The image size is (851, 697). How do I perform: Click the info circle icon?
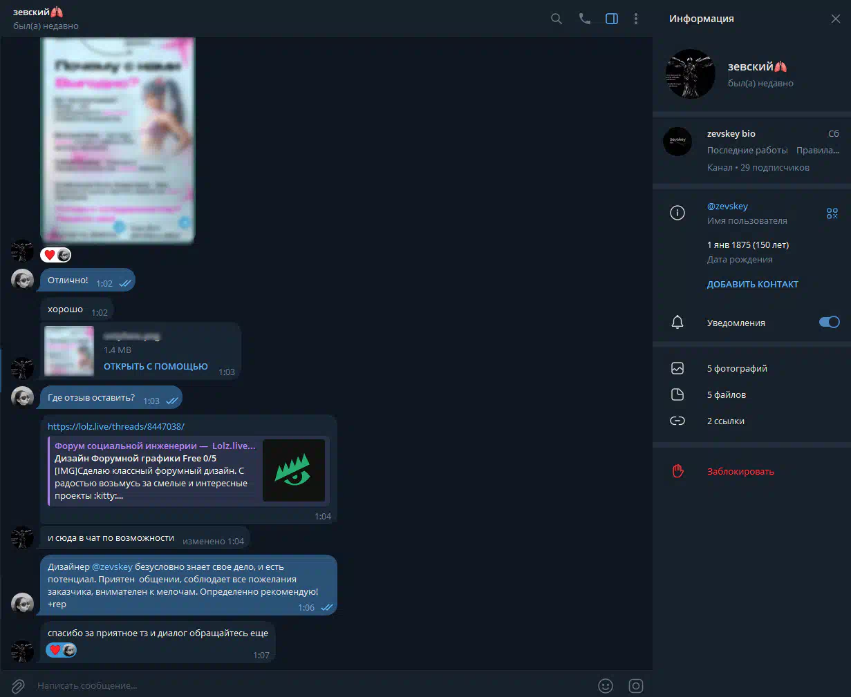[677, 213]
